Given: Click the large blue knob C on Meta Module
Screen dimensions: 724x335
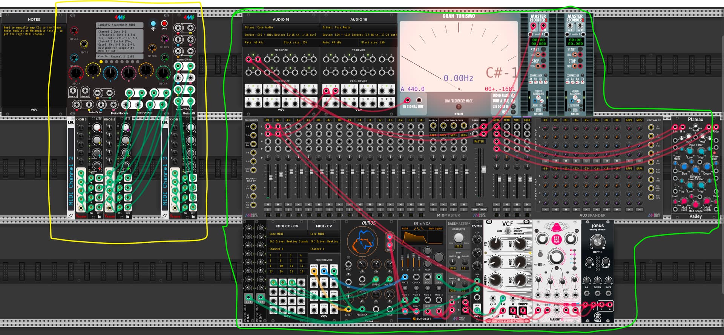Looking at the screenshot, I should [110, 72].
